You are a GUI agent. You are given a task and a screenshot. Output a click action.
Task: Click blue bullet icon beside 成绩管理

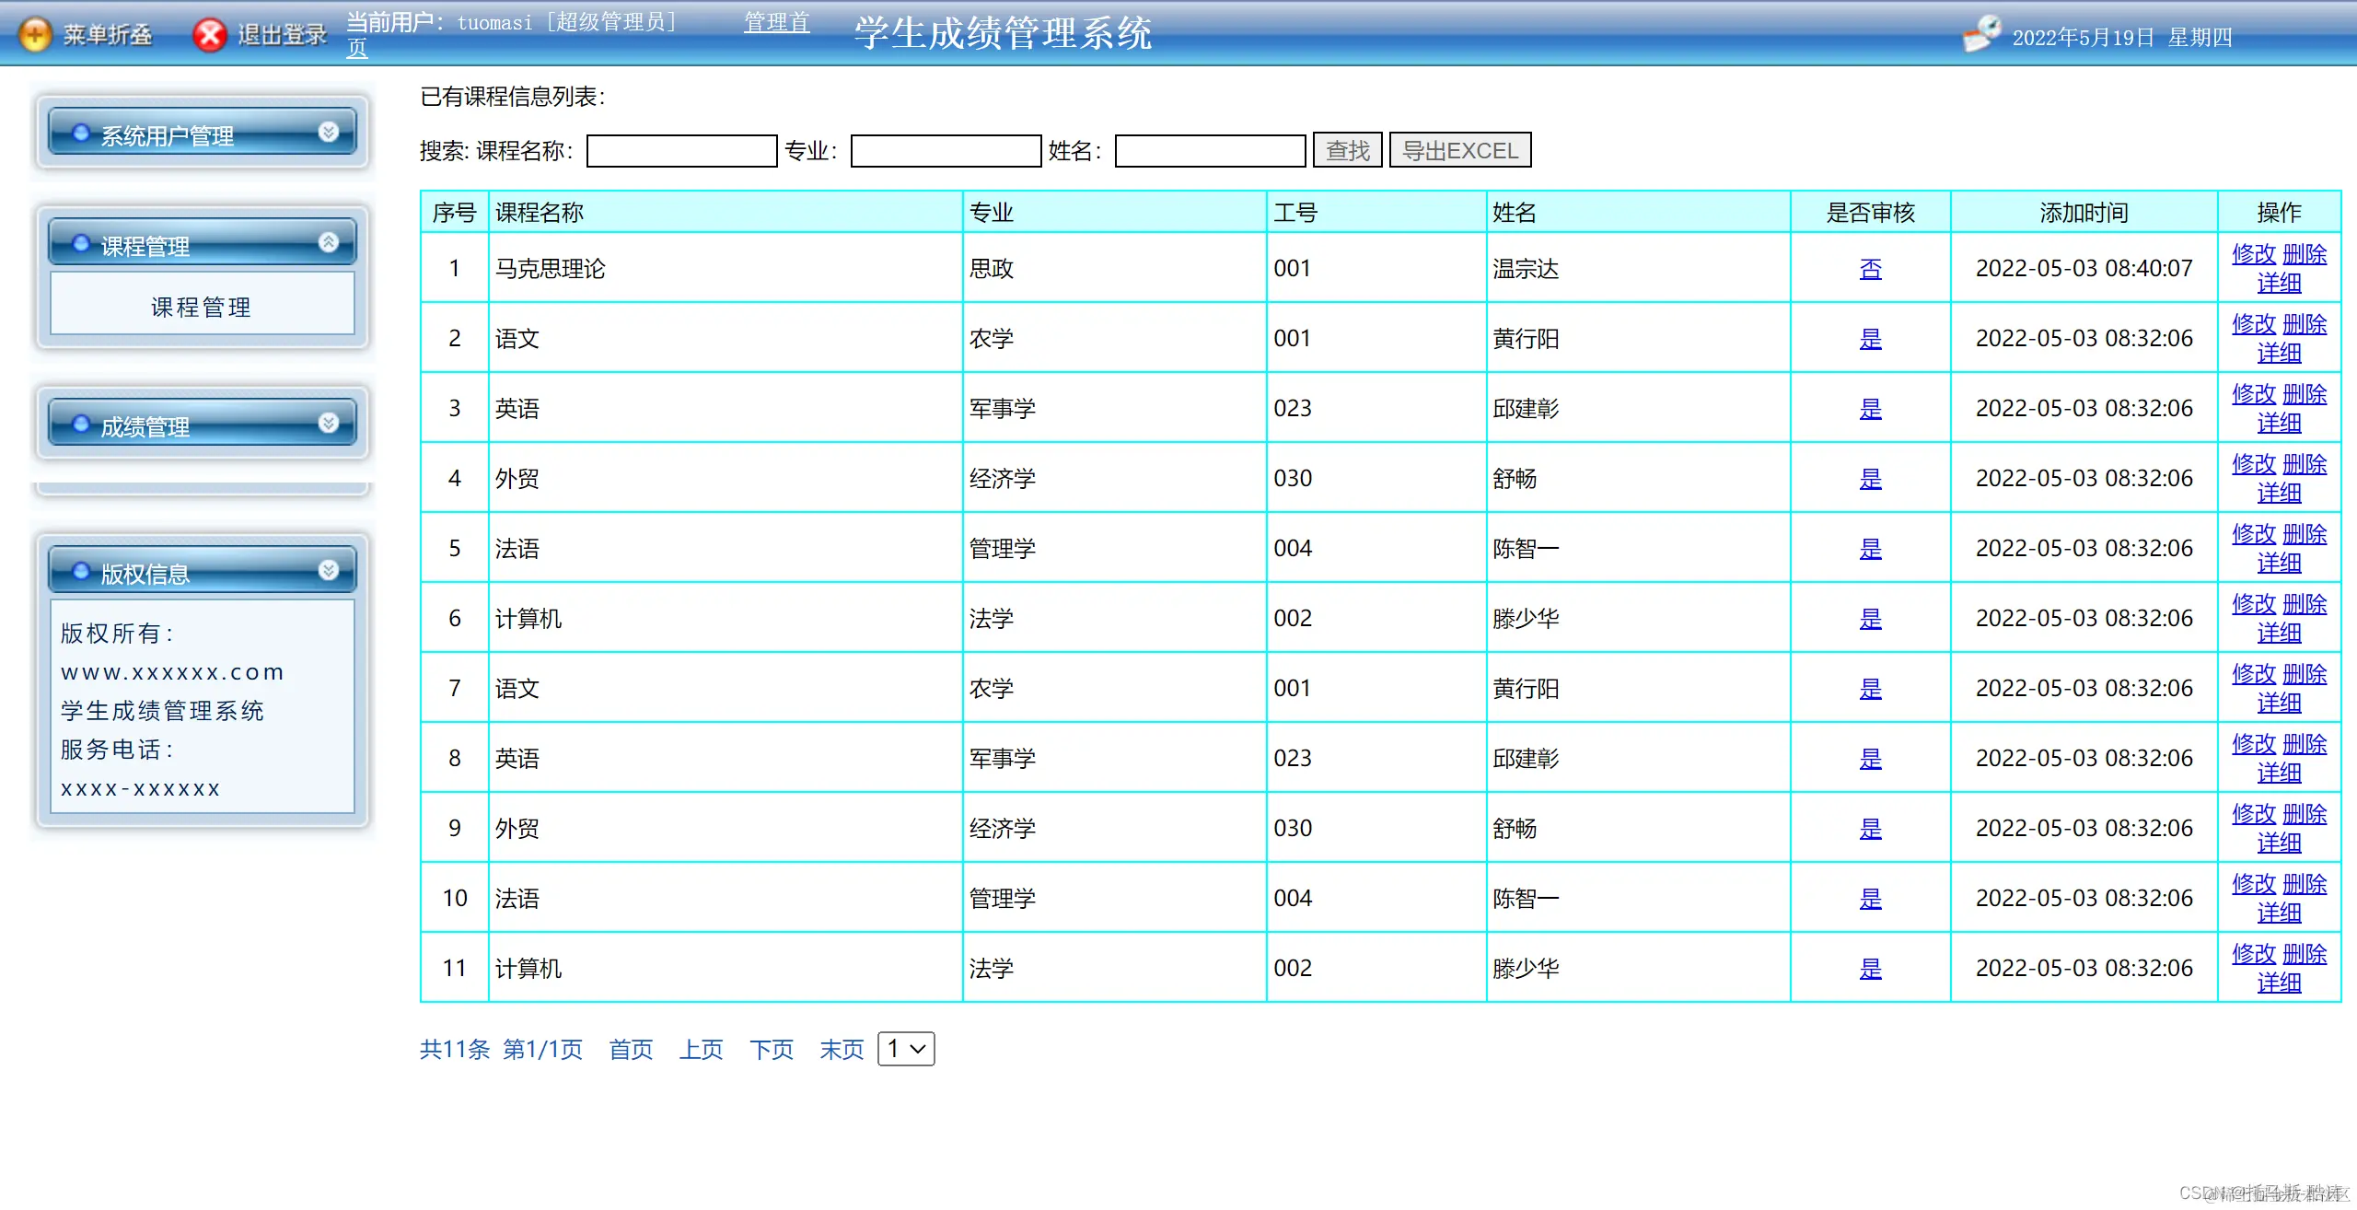(81, 425)
